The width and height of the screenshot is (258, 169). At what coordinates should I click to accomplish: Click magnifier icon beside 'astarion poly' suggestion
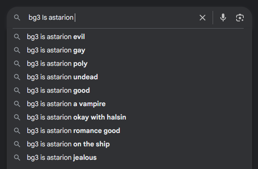[x=17, y=64]
